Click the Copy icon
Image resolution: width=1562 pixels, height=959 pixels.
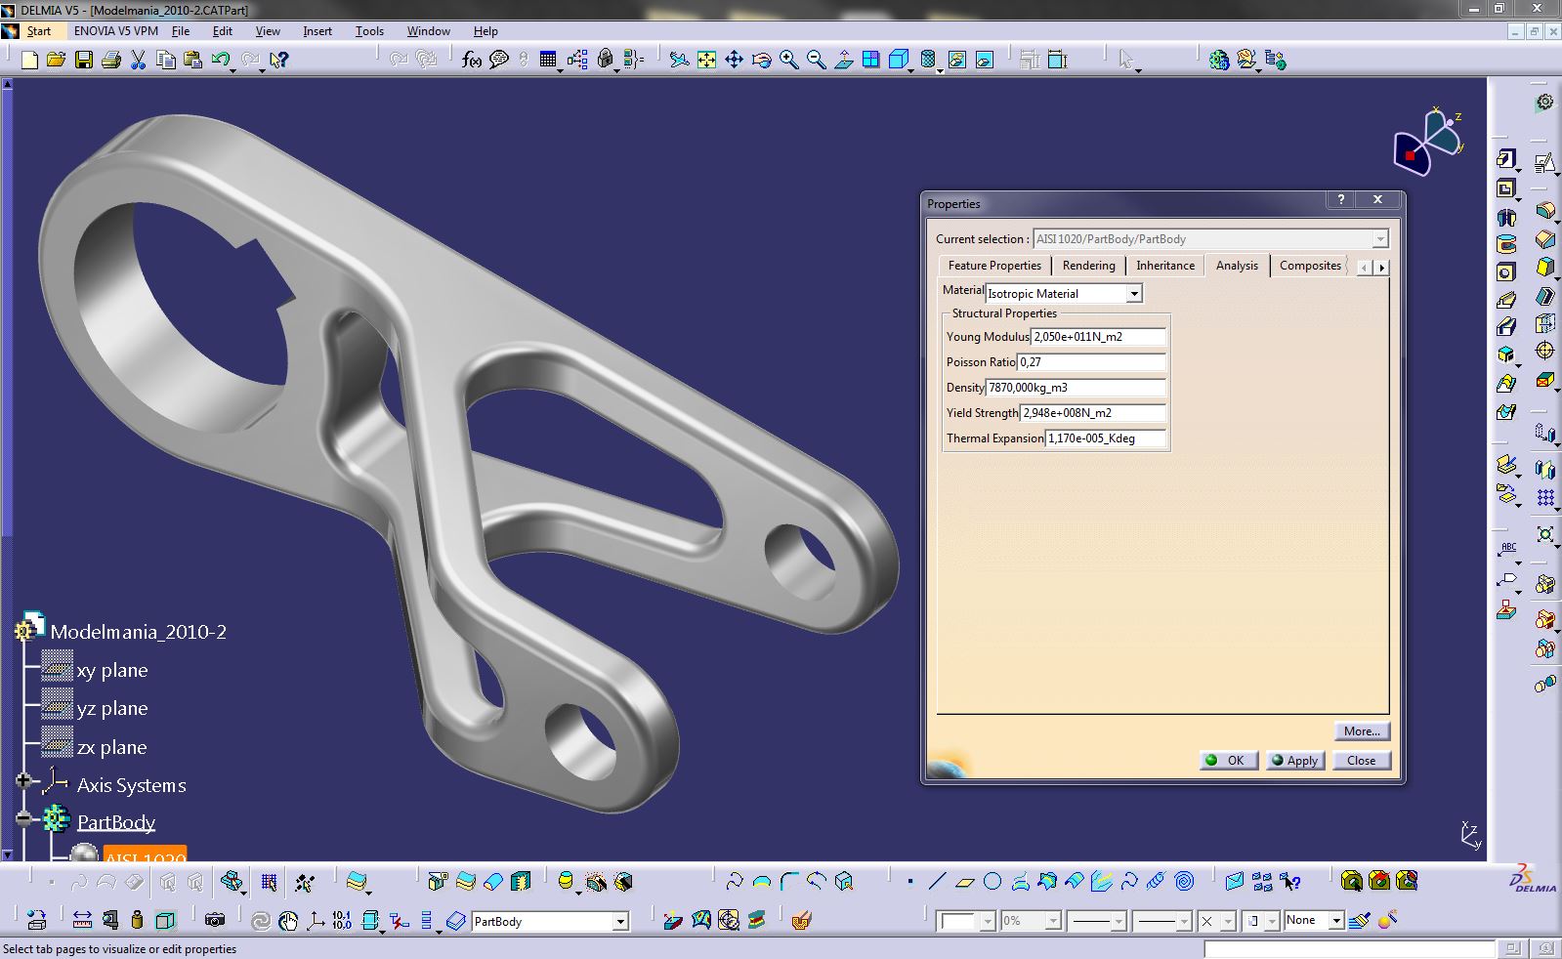tap(166, 61)
